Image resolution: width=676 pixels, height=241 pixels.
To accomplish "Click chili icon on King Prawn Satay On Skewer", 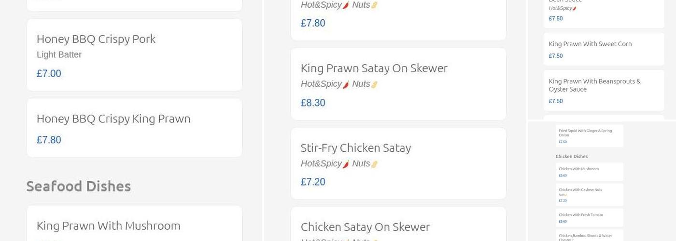I will (x=346, y=84).
